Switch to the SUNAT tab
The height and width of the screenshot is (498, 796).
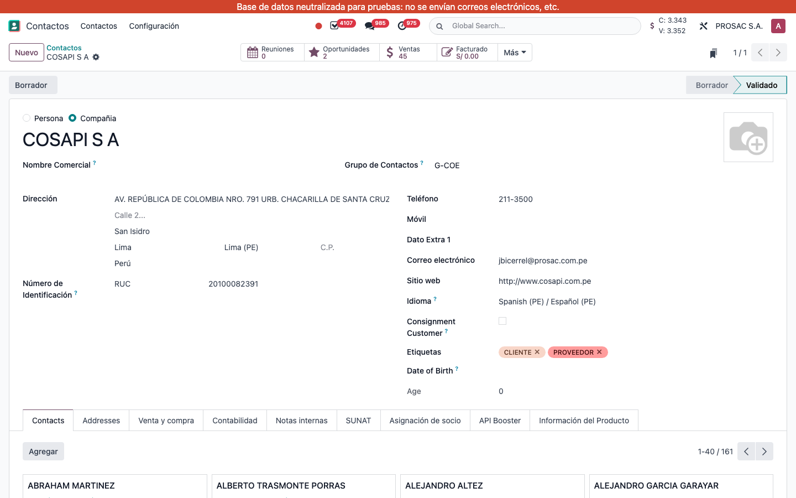358,421
